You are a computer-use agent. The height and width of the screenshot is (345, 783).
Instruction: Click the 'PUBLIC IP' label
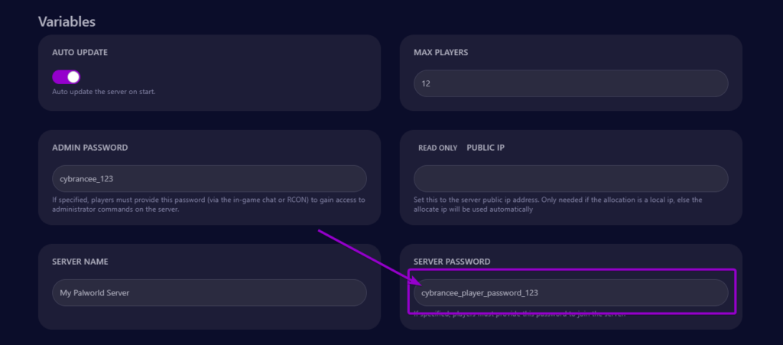[486, 148]
